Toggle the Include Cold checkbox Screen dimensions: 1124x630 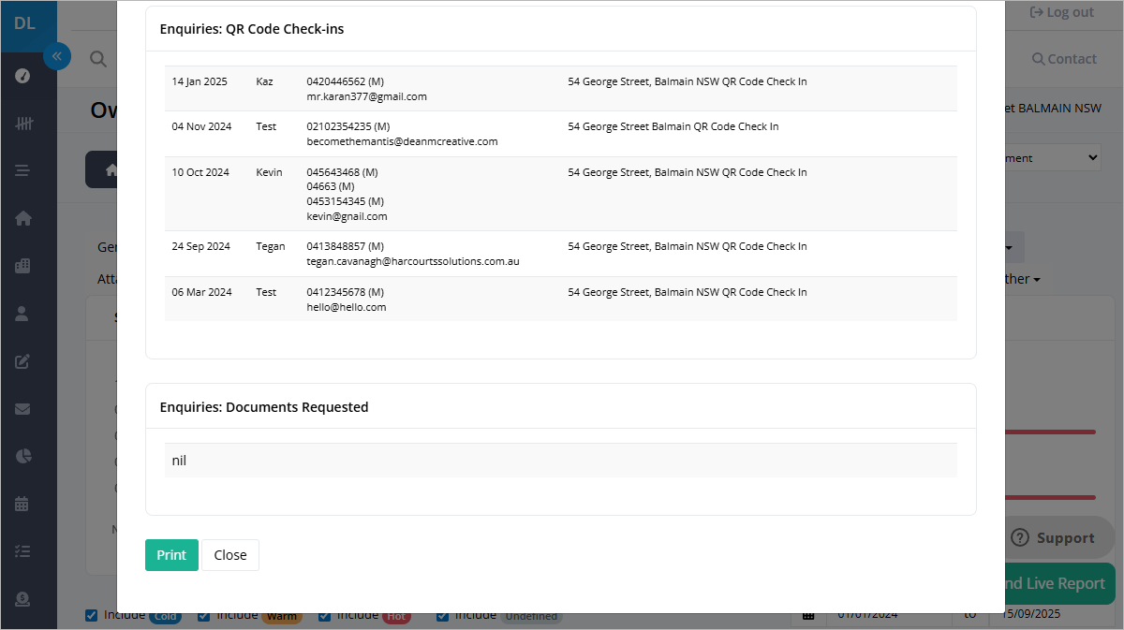91,615
